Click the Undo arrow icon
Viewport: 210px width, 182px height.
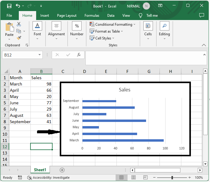(18, 6)
